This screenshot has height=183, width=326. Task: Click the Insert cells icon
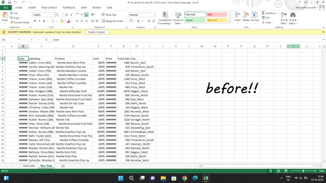237,15
